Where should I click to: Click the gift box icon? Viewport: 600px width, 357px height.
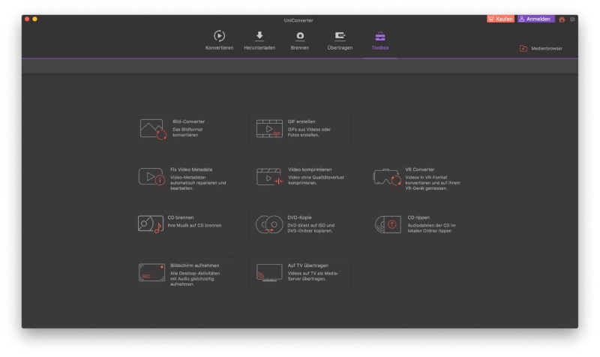562,19
